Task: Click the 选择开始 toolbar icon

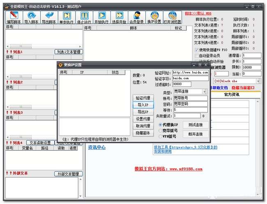Action: 120,17
